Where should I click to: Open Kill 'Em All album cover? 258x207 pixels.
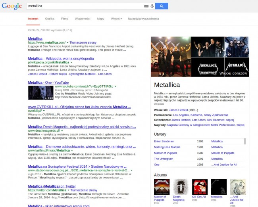click(x=200, y=187)
